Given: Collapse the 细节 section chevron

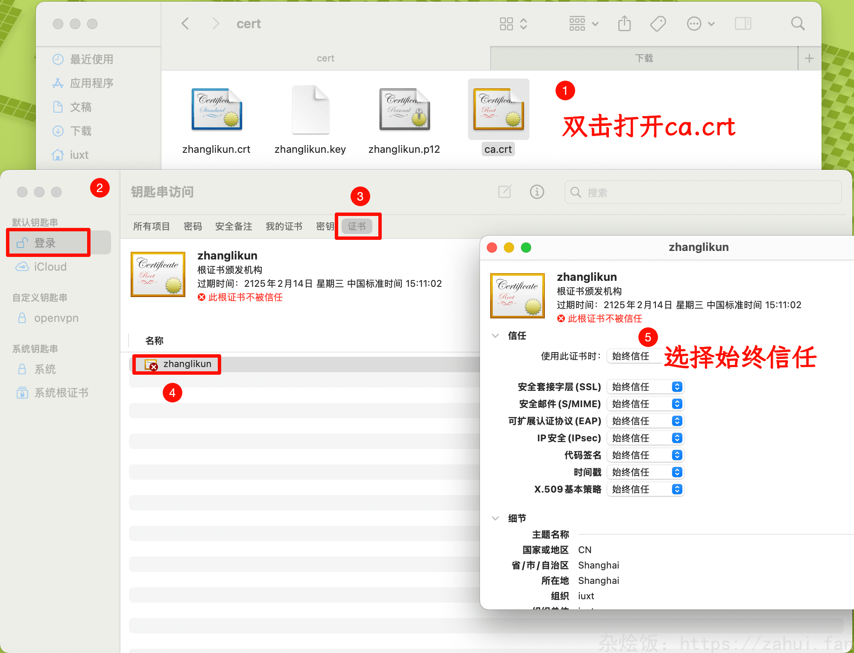Looking at the screenshot, I should point(495,518).
